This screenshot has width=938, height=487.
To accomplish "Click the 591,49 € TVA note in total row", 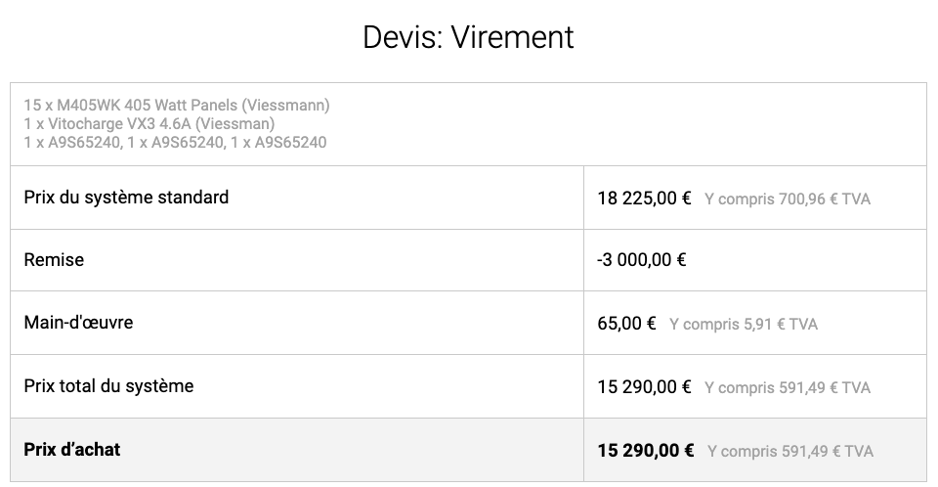I will tap(788, 387).
